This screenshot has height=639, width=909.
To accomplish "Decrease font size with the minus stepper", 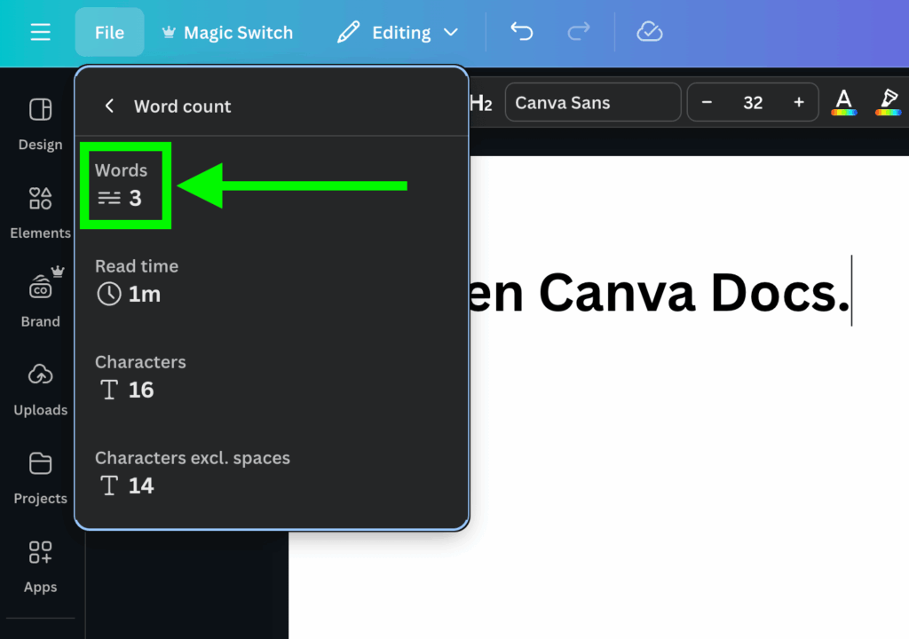I will click(x=707, y=102).
